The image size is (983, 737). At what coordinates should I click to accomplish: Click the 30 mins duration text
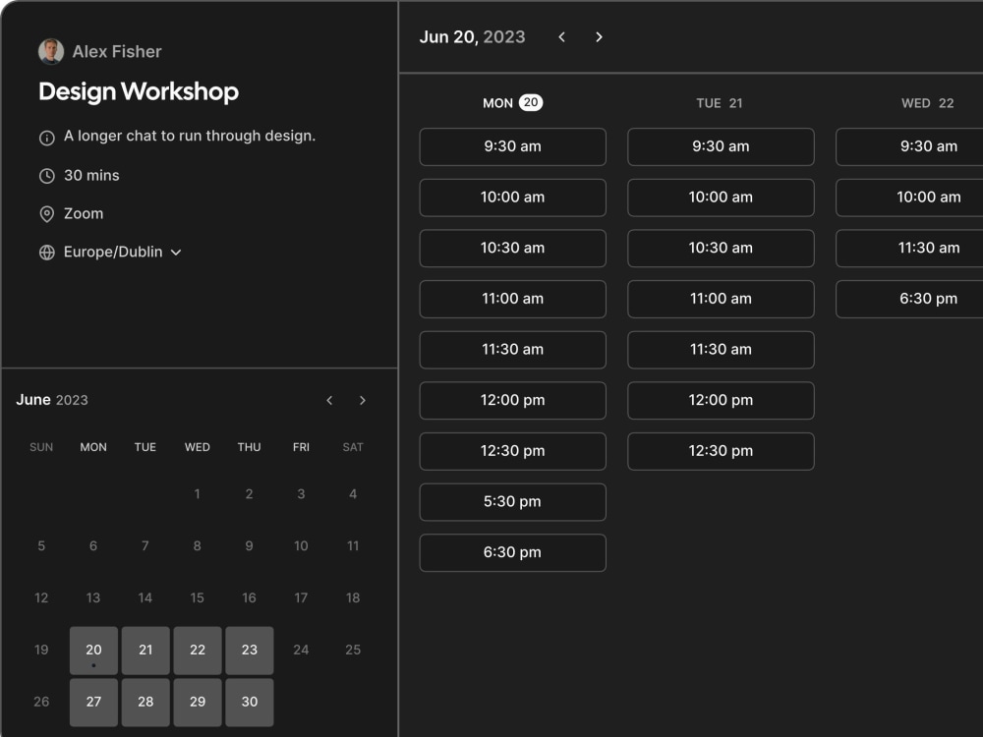click(x=91, y=176)
